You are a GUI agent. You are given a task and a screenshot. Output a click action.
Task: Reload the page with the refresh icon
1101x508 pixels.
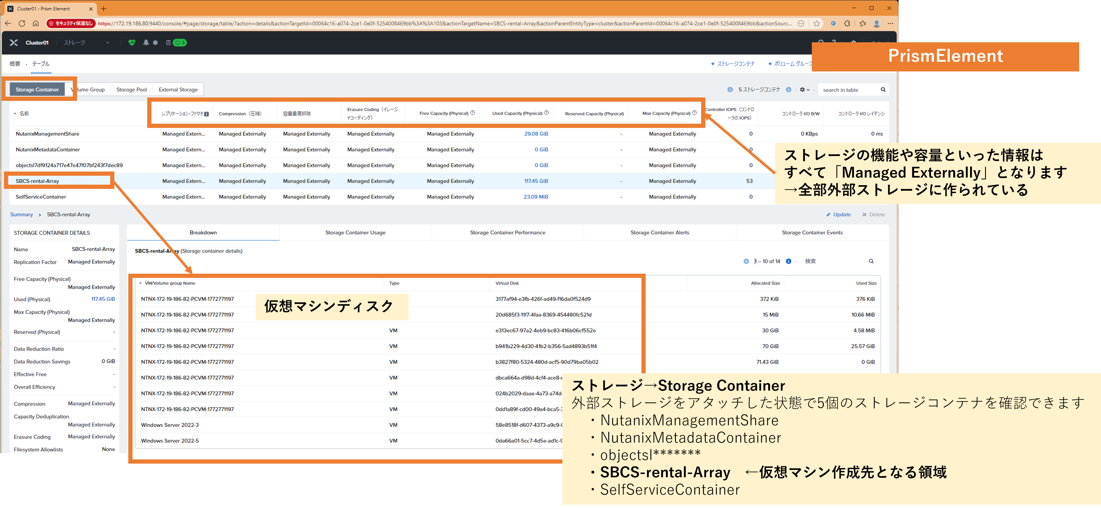(x=22, y=23)
